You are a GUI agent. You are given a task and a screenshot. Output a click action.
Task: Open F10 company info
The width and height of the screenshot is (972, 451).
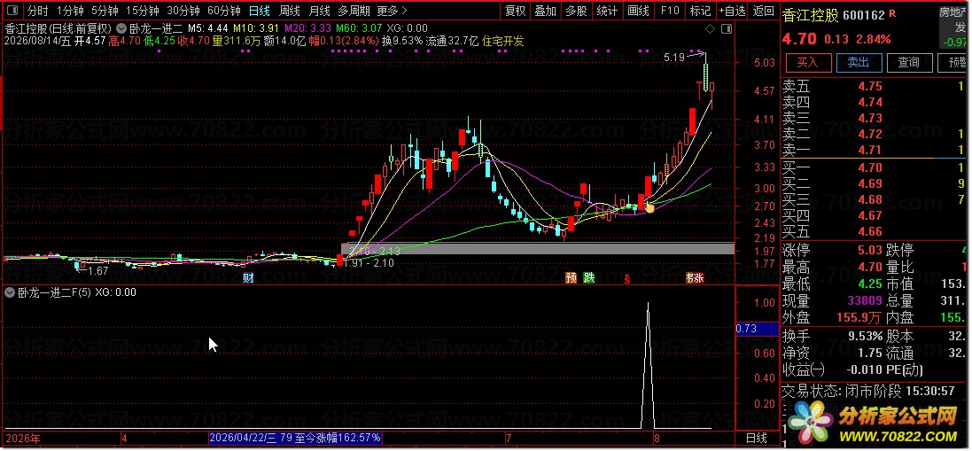tap(670, 11)
